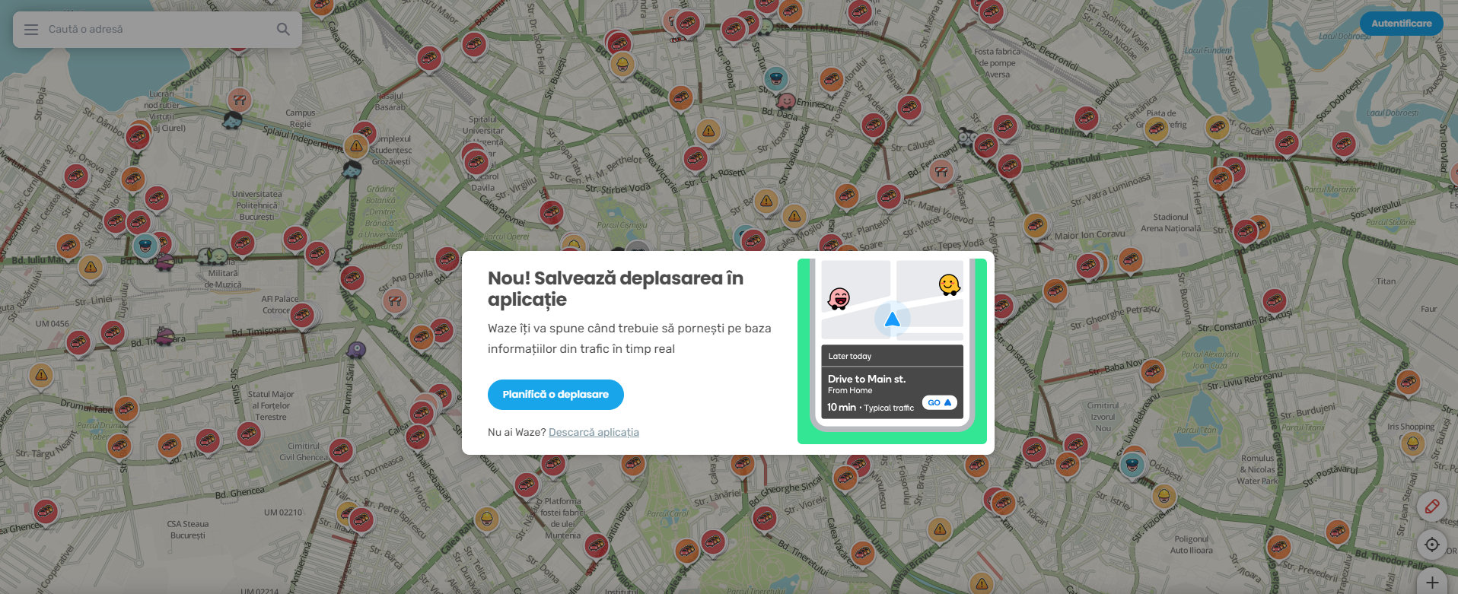Select traffic jam marker at AFI Palace Cotroceni
Screen dimensions: 1458x594
(x=302, y=315)
